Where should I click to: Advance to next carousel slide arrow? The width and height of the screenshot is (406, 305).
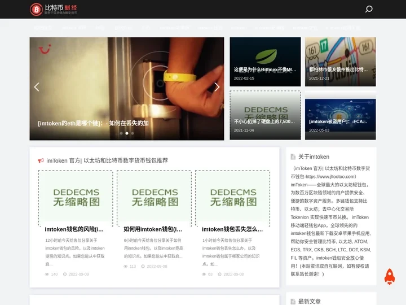coord(217,87)
